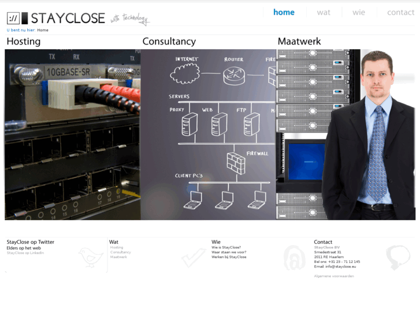Open the wat menu item
420x315 pixels.
(x=324, y=12)
